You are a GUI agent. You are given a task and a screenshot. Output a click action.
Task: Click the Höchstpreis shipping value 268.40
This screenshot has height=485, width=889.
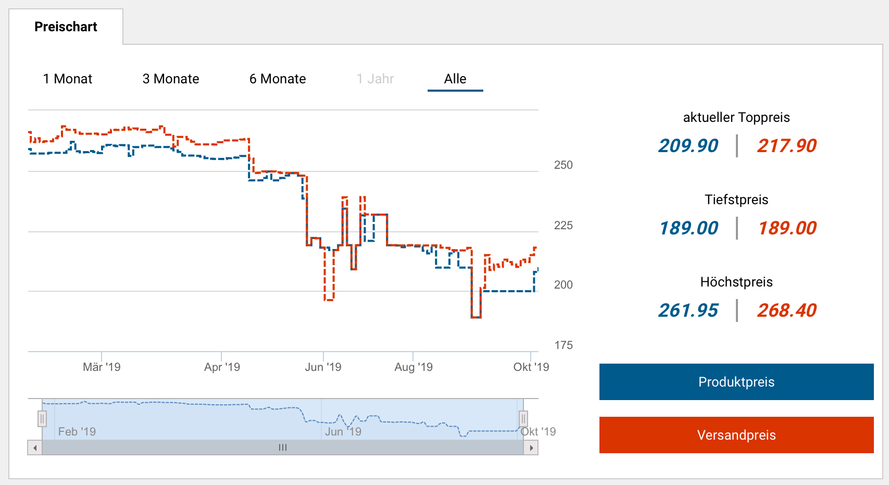click(x=786, y=310)
